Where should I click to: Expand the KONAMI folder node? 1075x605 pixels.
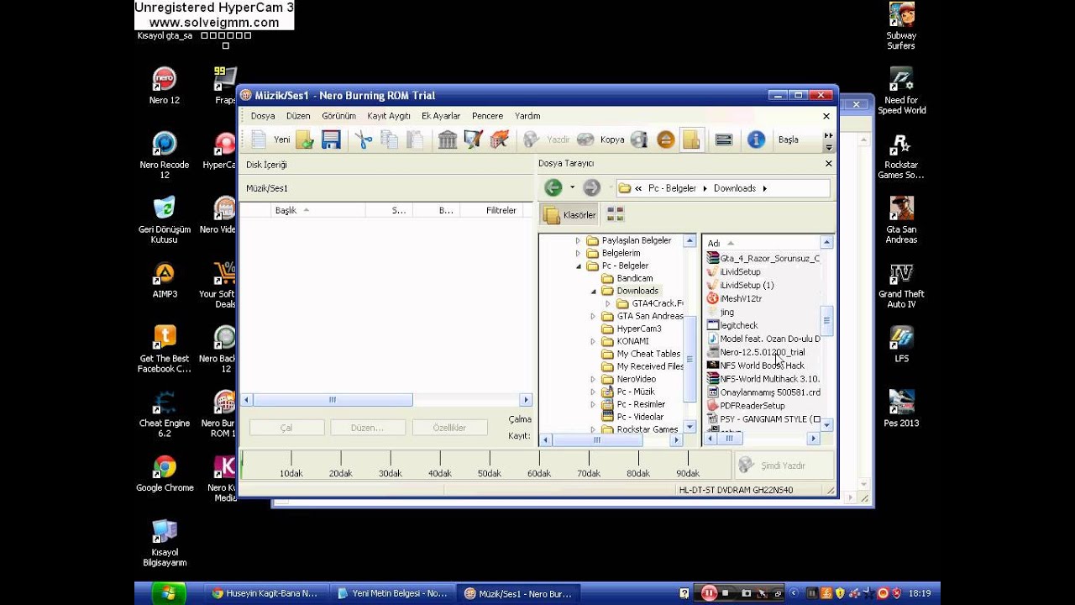(x=593, y=341)
